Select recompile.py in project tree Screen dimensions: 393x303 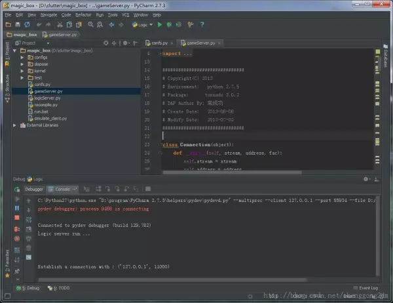46,105
